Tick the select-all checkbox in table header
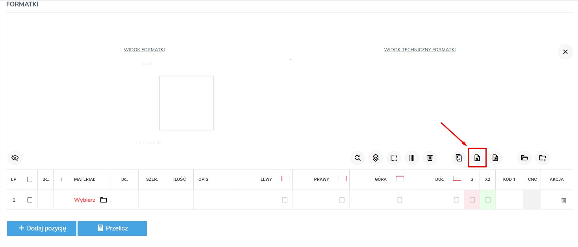This screenshot has height=247, width=578. (30, 179)
